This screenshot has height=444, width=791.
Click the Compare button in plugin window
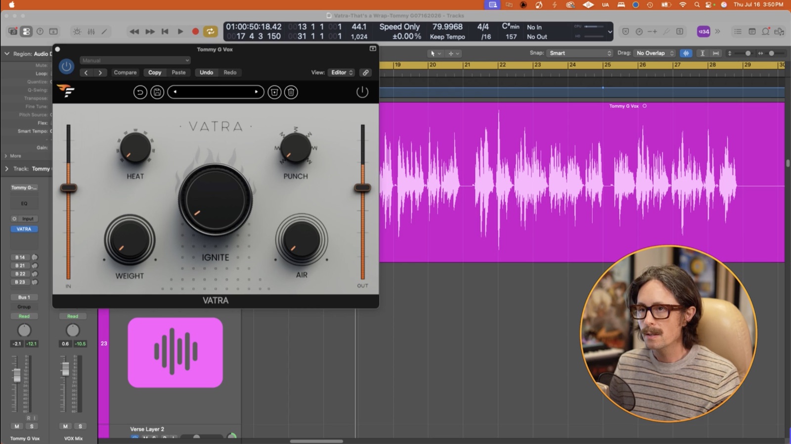[x=125, y=73]
